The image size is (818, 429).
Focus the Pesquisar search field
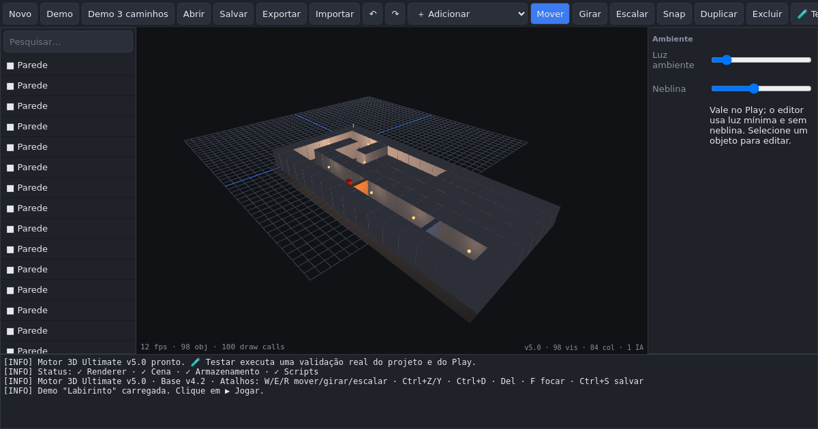pyautogui.click(x=68, y=42)
